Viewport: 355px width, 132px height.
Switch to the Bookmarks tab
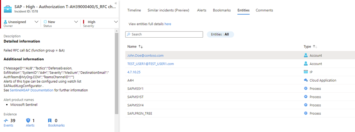(x=222, y=10)
